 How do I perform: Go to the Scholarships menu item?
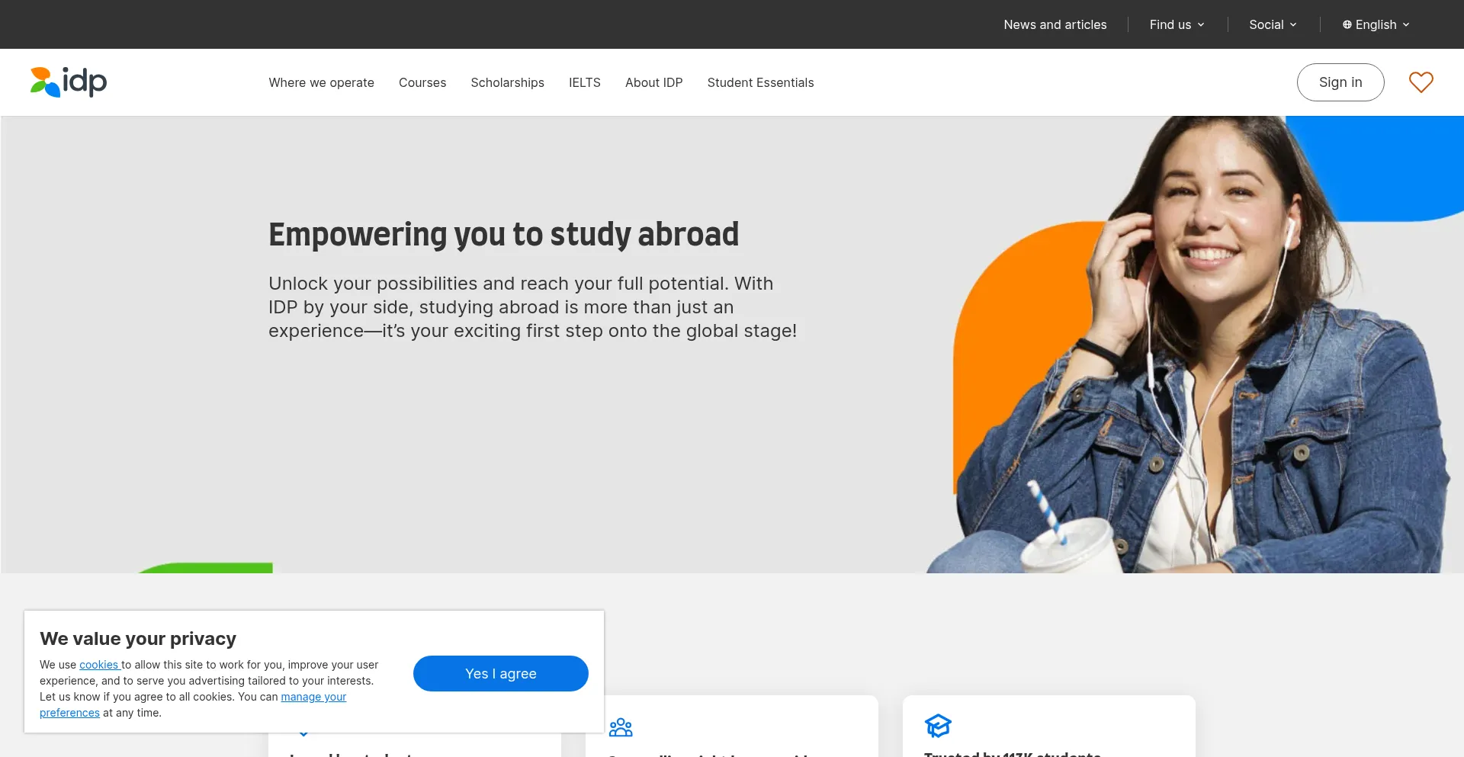tap(507, 82)
